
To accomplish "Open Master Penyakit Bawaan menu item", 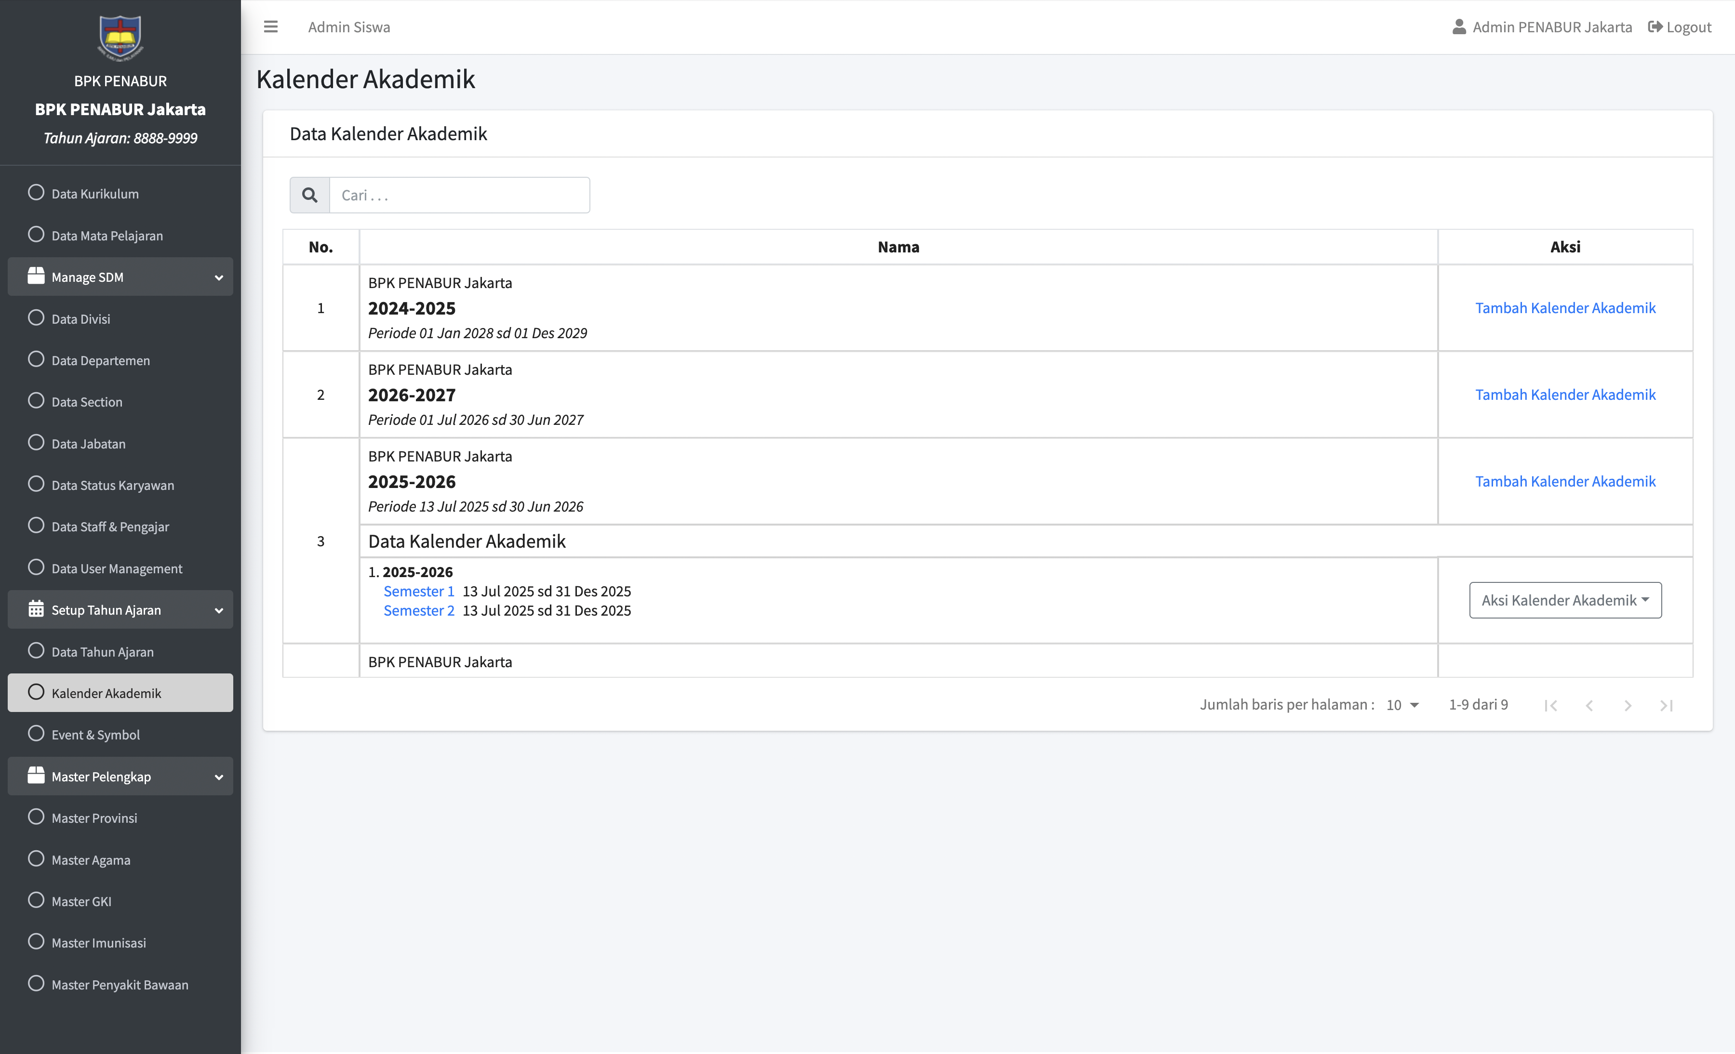I will click(x=120, y=984).
